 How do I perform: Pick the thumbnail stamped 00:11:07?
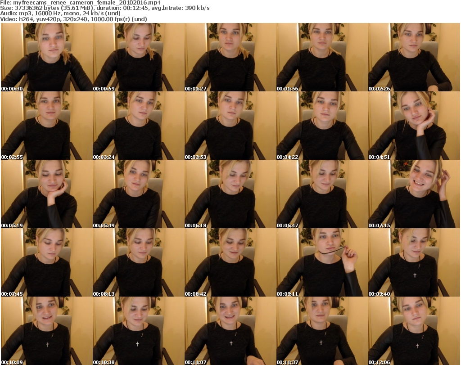230,331
